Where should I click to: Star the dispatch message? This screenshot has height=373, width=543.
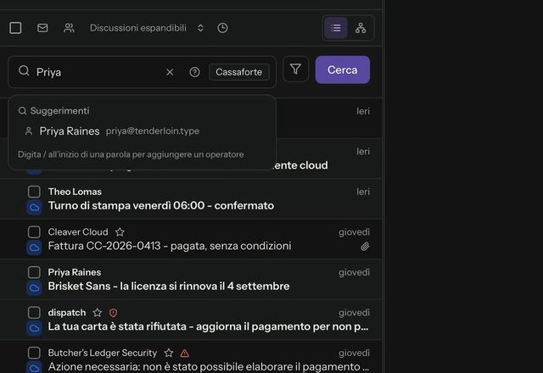pos(98,313)
